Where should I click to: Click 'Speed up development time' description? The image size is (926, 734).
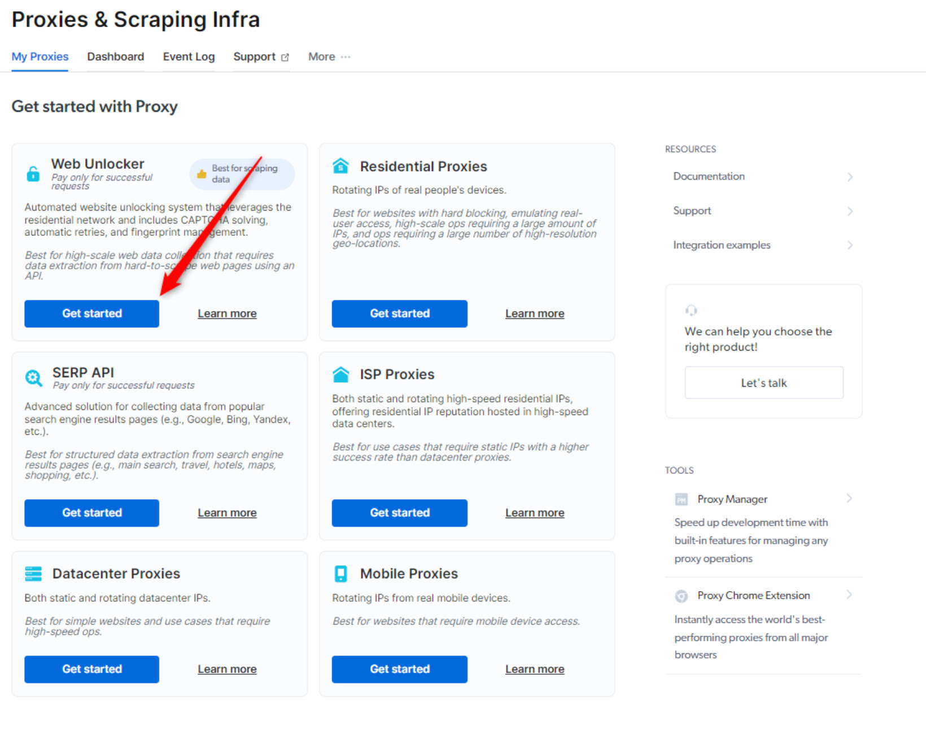tap(751, 540)
